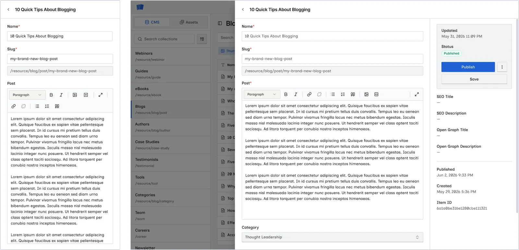Click the embed code icon in the wide editor toolbar
This screenshot has height=250, width=519.
[x=376, y=94]
